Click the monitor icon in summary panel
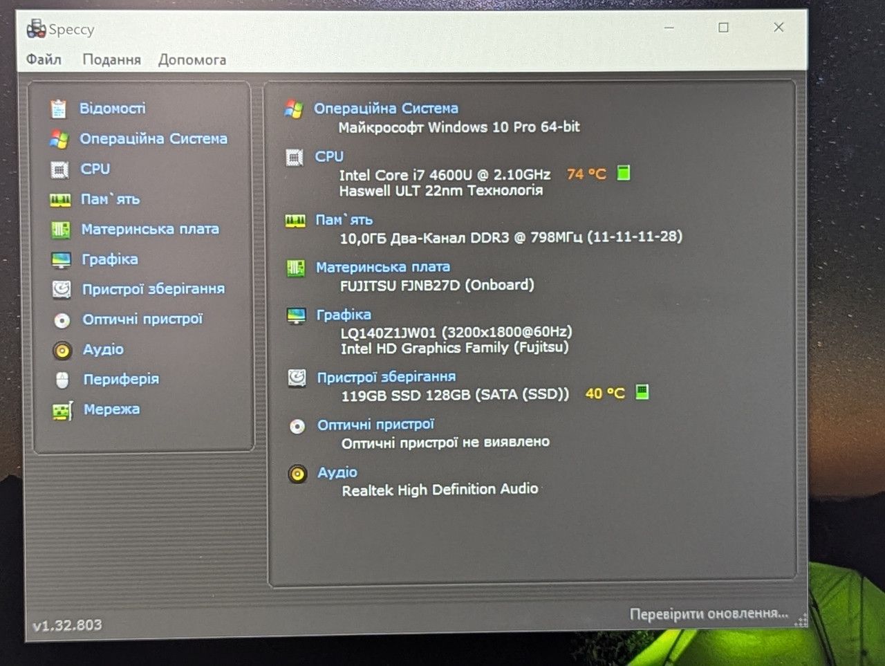The width and height of the screenshot is (885, 666). tap(297, 316)
